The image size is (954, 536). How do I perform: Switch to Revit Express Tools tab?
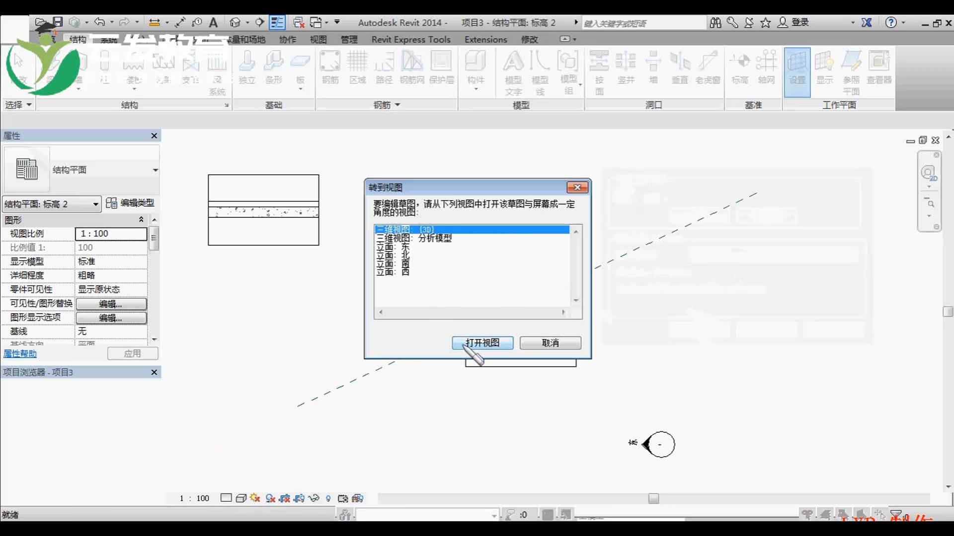[x=410, y=39]
